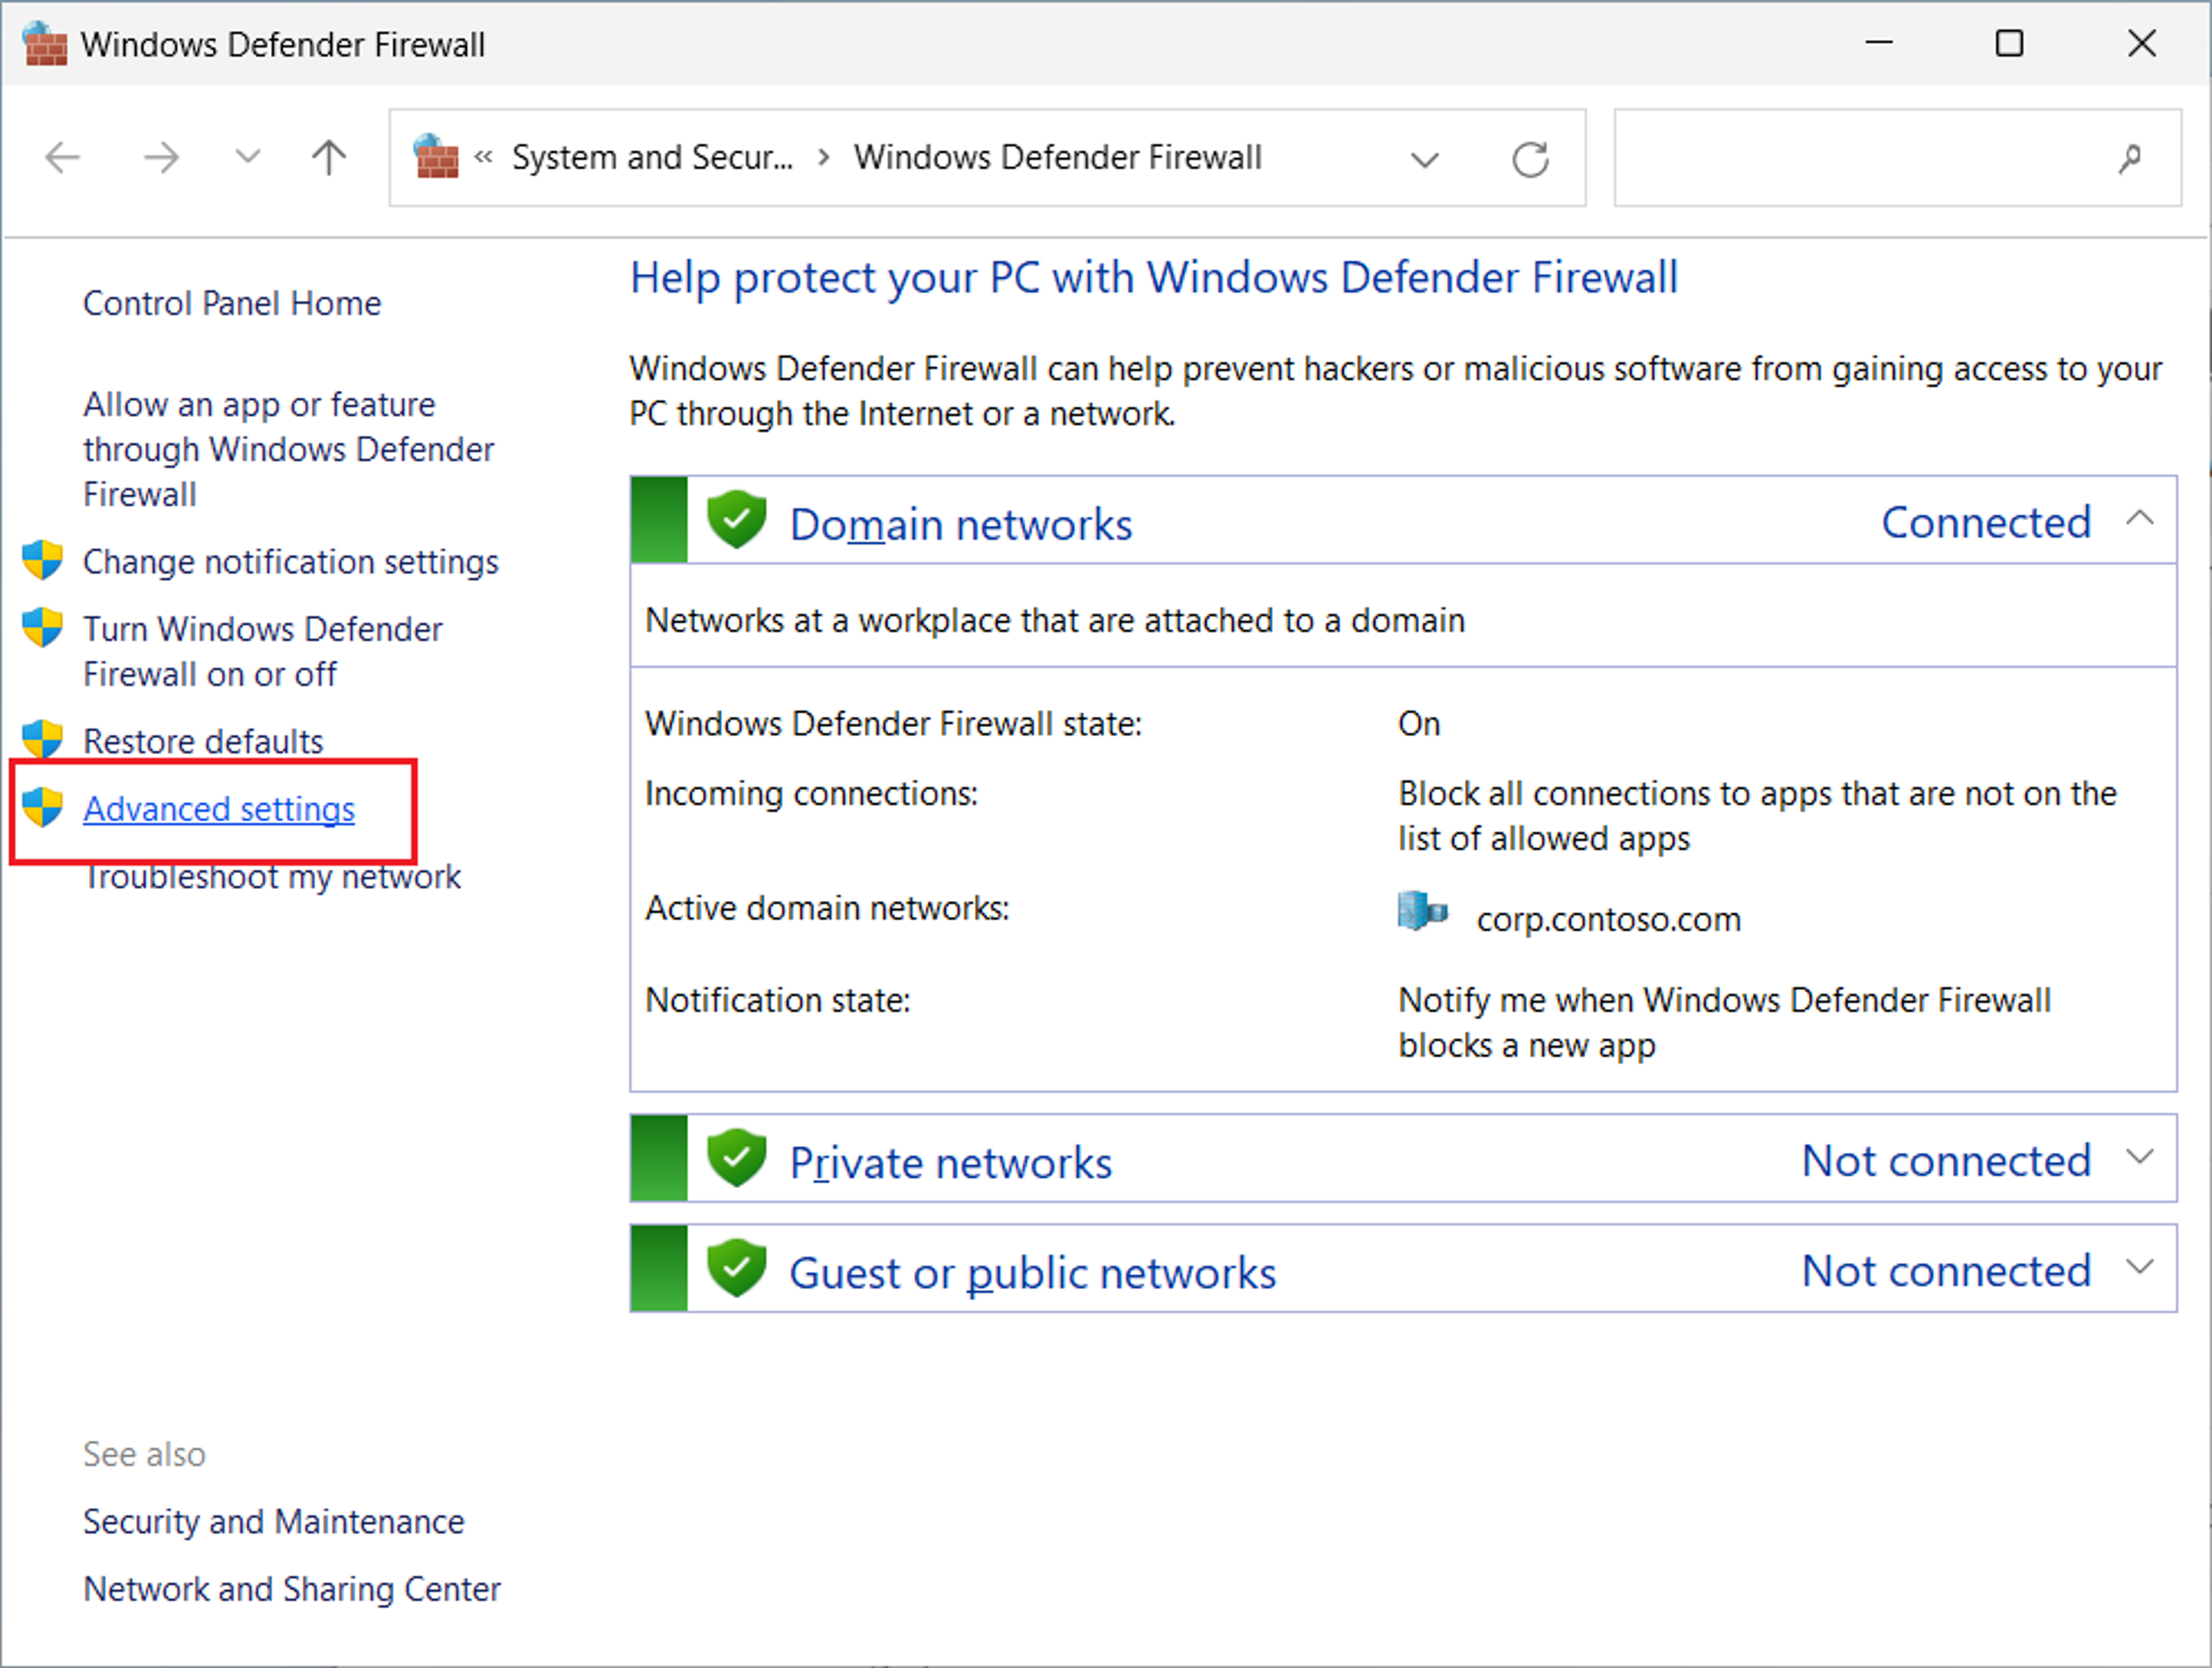Click green shield icon for Private networks
This screenshot has width=2212, height=1668.
click(x=736, y=1157)
